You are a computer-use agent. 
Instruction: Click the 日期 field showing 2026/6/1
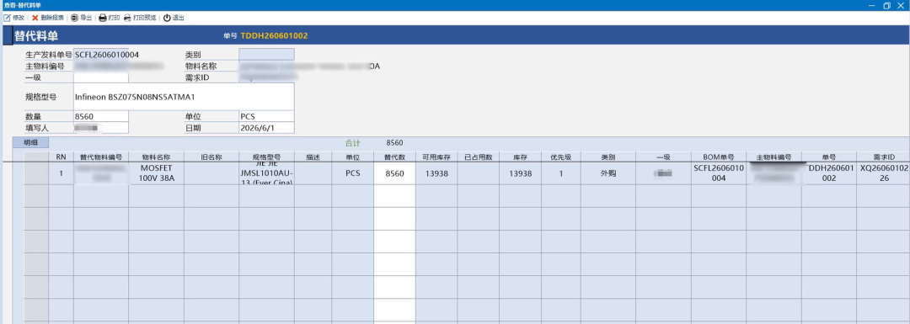click(x=266, y=128)
